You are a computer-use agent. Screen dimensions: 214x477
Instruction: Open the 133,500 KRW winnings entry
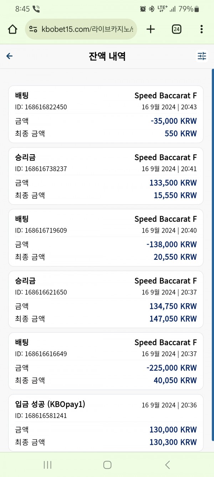coord(106,176)
